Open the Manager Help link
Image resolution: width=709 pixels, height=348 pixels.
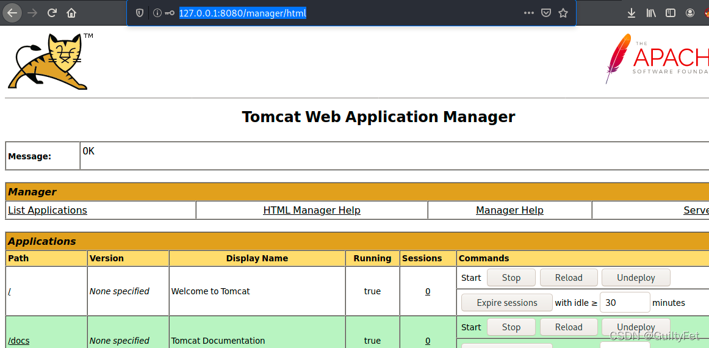tap(509, 211)
